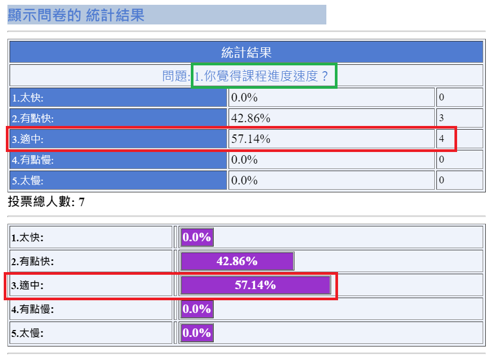Click the purple 57.14% bar
489x355 pixels.
coord(255,285)
